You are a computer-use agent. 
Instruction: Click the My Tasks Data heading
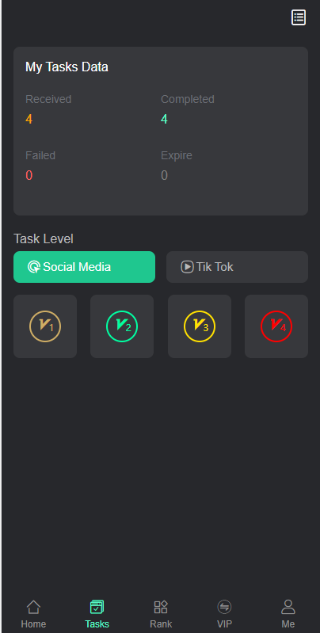point(67,67)
